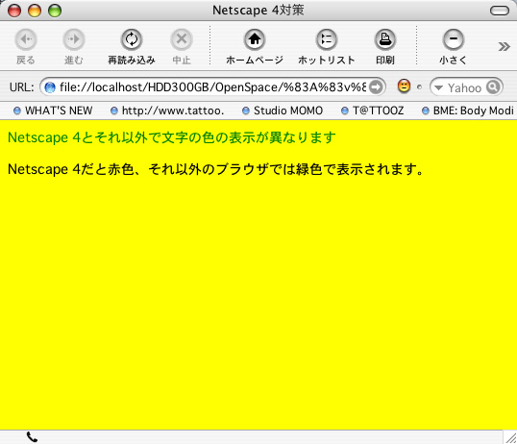Click the small circle icon next to the face
The width and height of the screenshot is (517, 444).
point(419,87)
